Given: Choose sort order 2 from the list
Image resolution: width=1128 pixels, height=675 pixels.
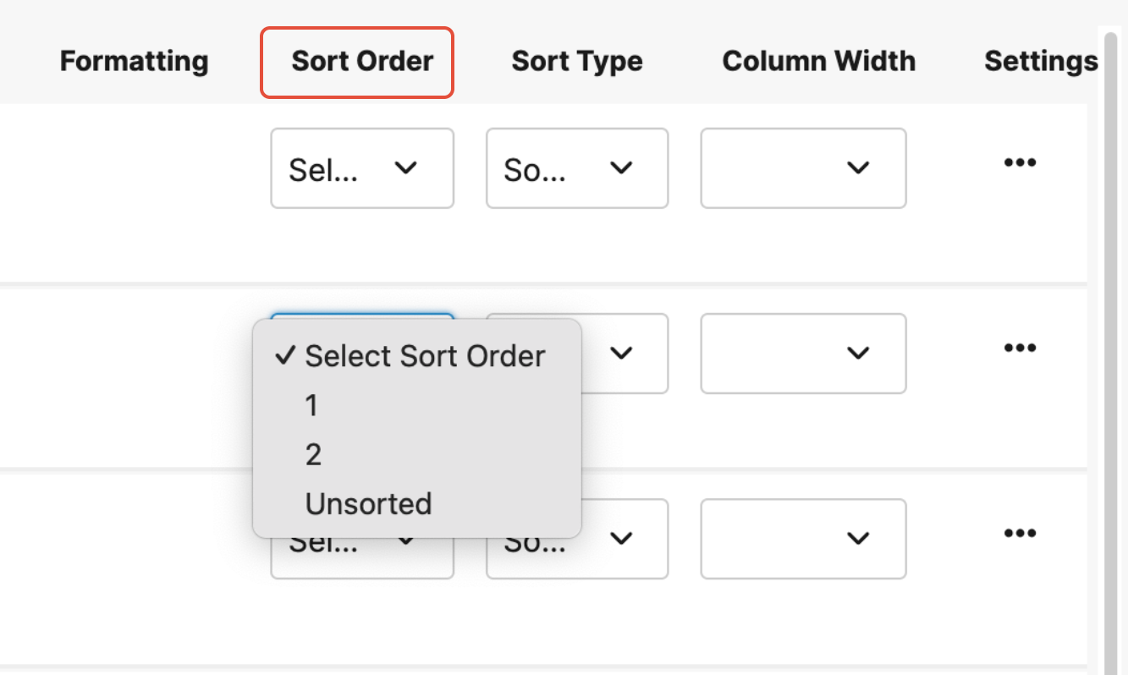Looking at the screenshot, I should point(313,455).
